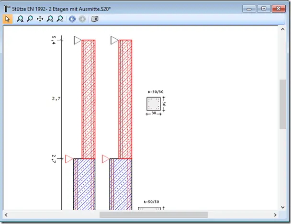Click the camera snapshot icon
Viewport: 291px width, 224px height.
(x=95, y=19)
